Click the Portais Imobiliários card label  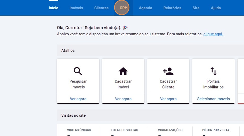(213, 84)
